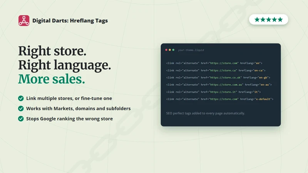Click the five-star rating badge
This screenshot has width=308, height=173.
[268, 20]
